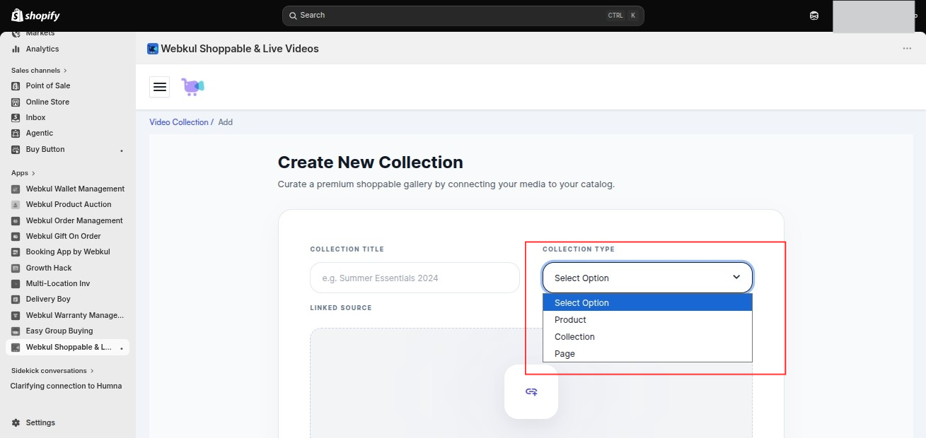Click the pin dot beside Buy Button
The height and width of the screenshot is (438, 926).
[x=122, y=150]
